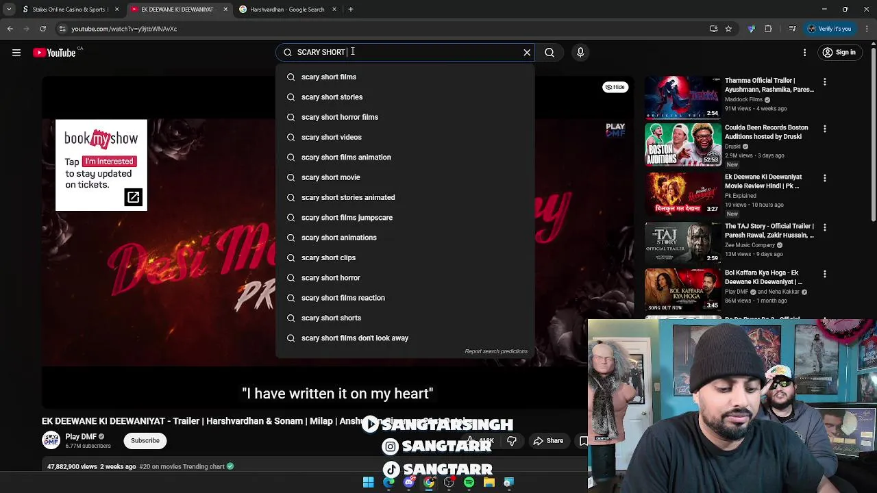
Task: Bookmark this page with the star icon
Action: point(728,29)
